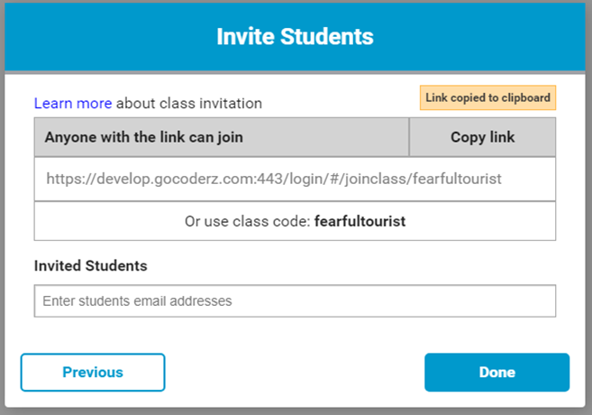Click the class code row below the URL

tap(295, 221)
